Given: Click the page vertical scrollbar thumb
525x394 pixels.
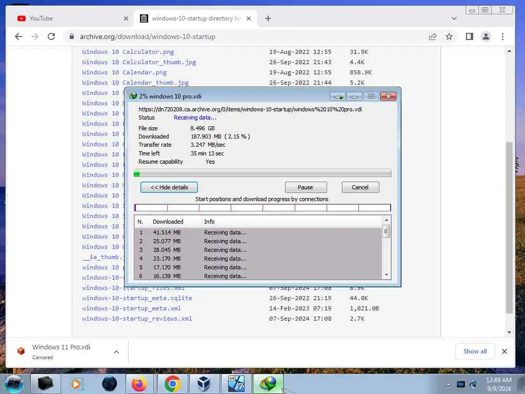Looking at the screenshot, I should coord(509,227).
